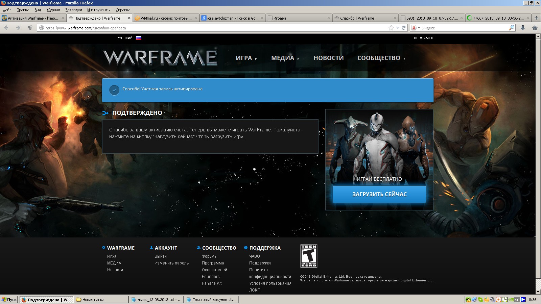Open the Файл menu
The height and width of the screenshot is (304, 541).
pyautogui.click(x=7, y=10)
